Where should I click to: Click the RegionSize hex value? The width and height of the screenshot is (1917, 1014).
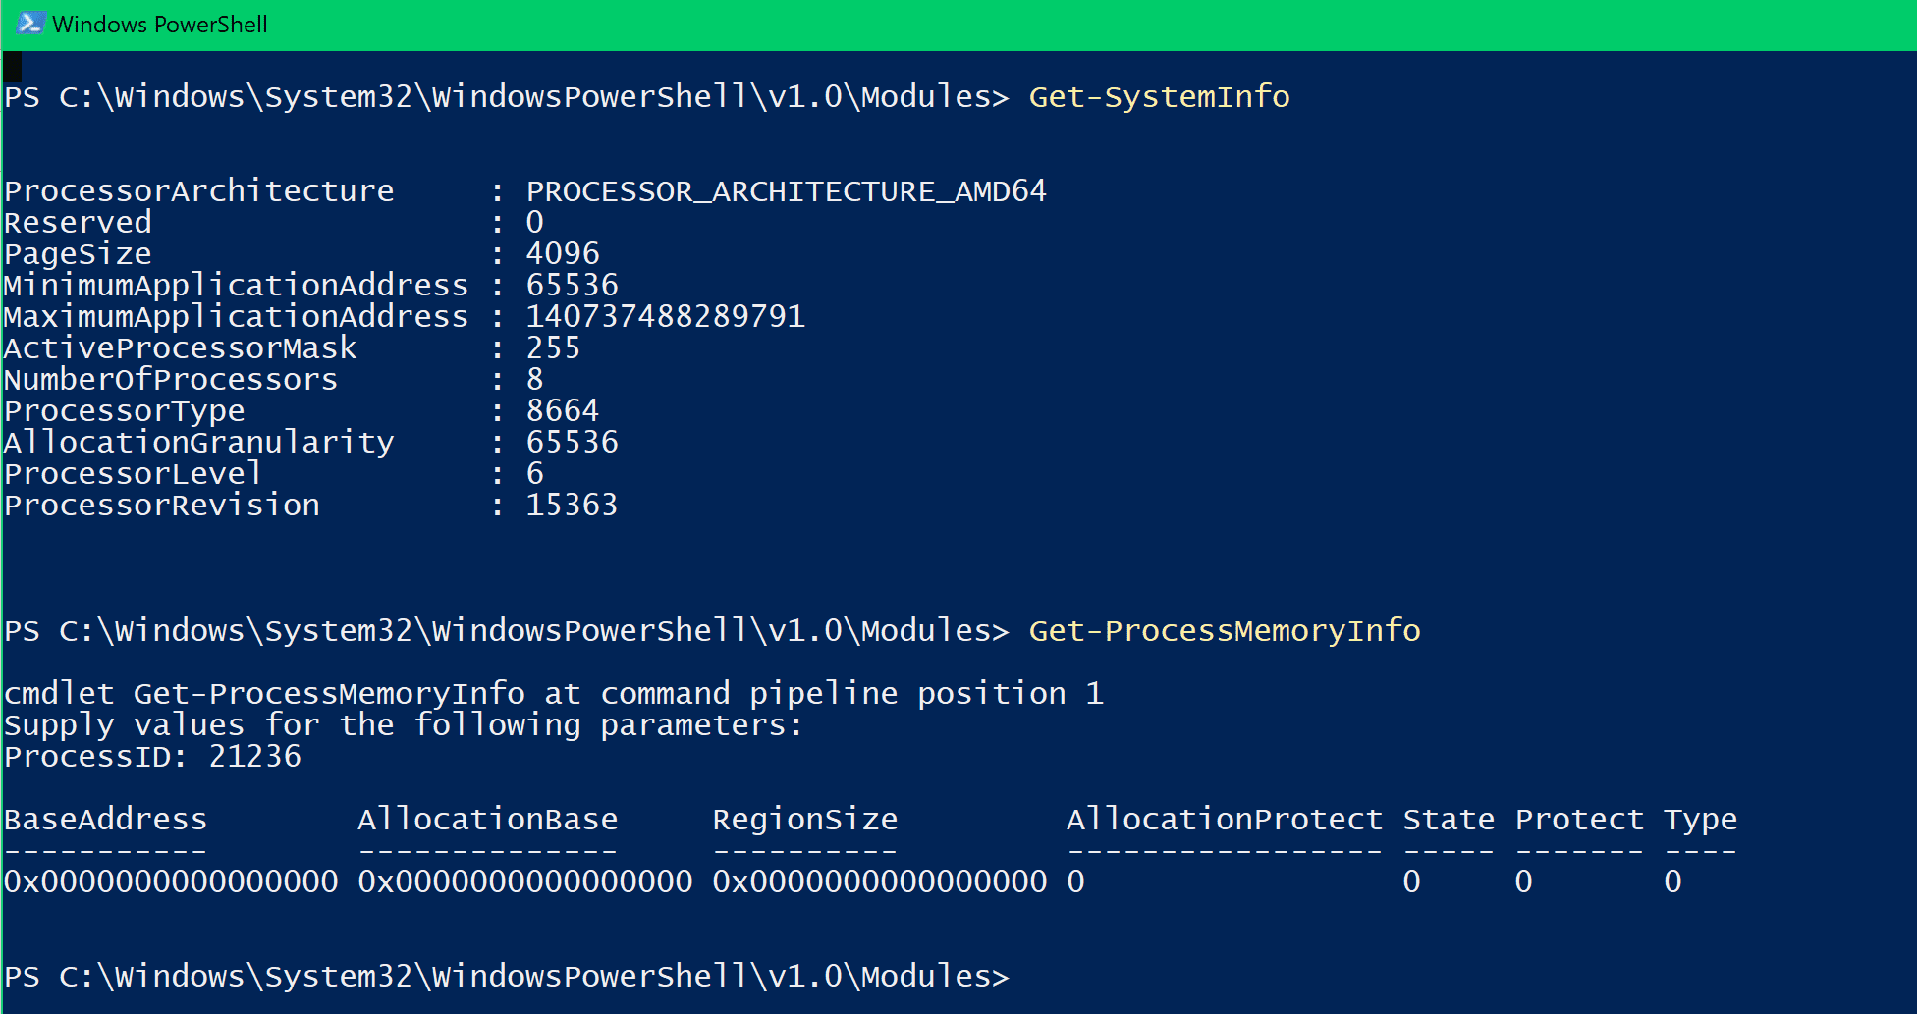[880, 881]
